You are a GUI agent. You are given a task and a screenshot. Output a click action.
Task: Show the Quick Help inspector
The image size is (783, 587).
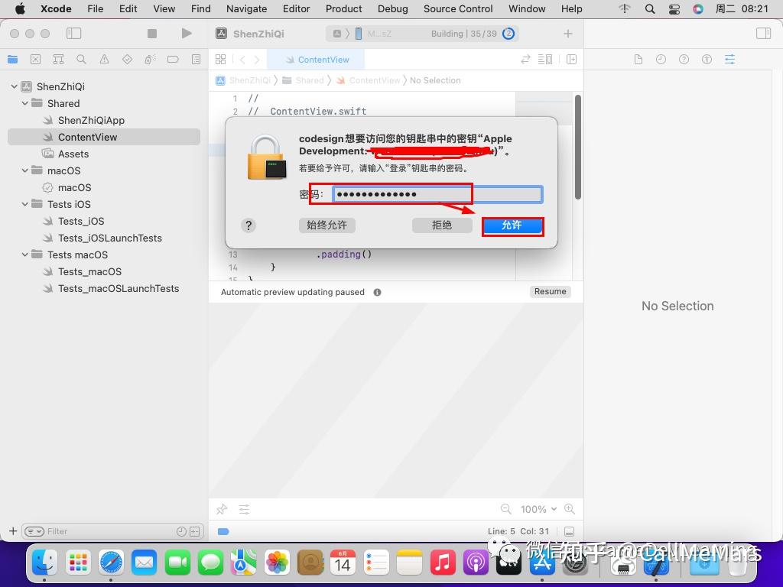(x=684, y=60)
